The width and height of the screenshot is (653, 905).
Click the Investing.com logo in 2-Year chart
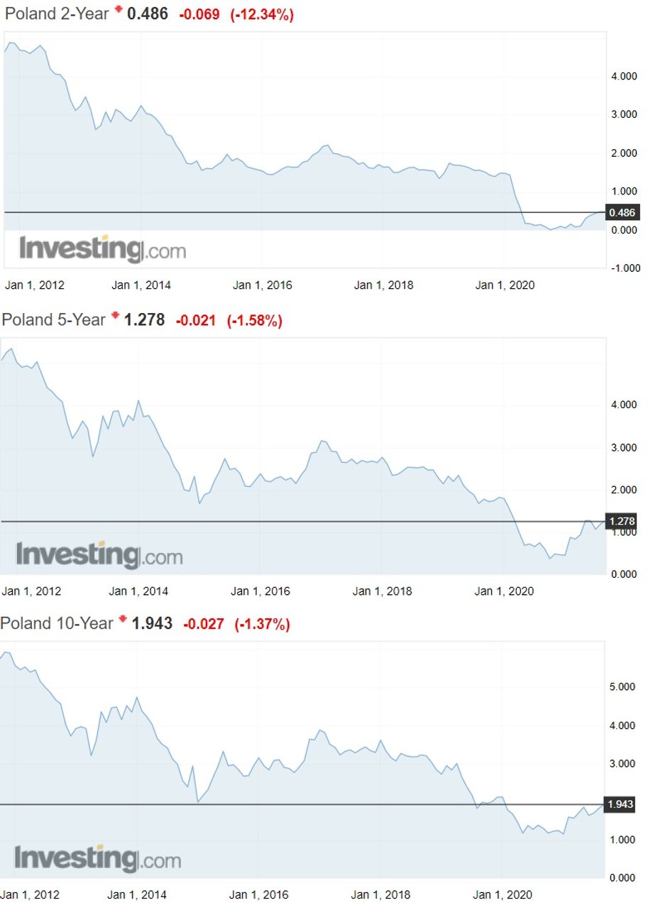pyautogui.click(x=102, y=248)
